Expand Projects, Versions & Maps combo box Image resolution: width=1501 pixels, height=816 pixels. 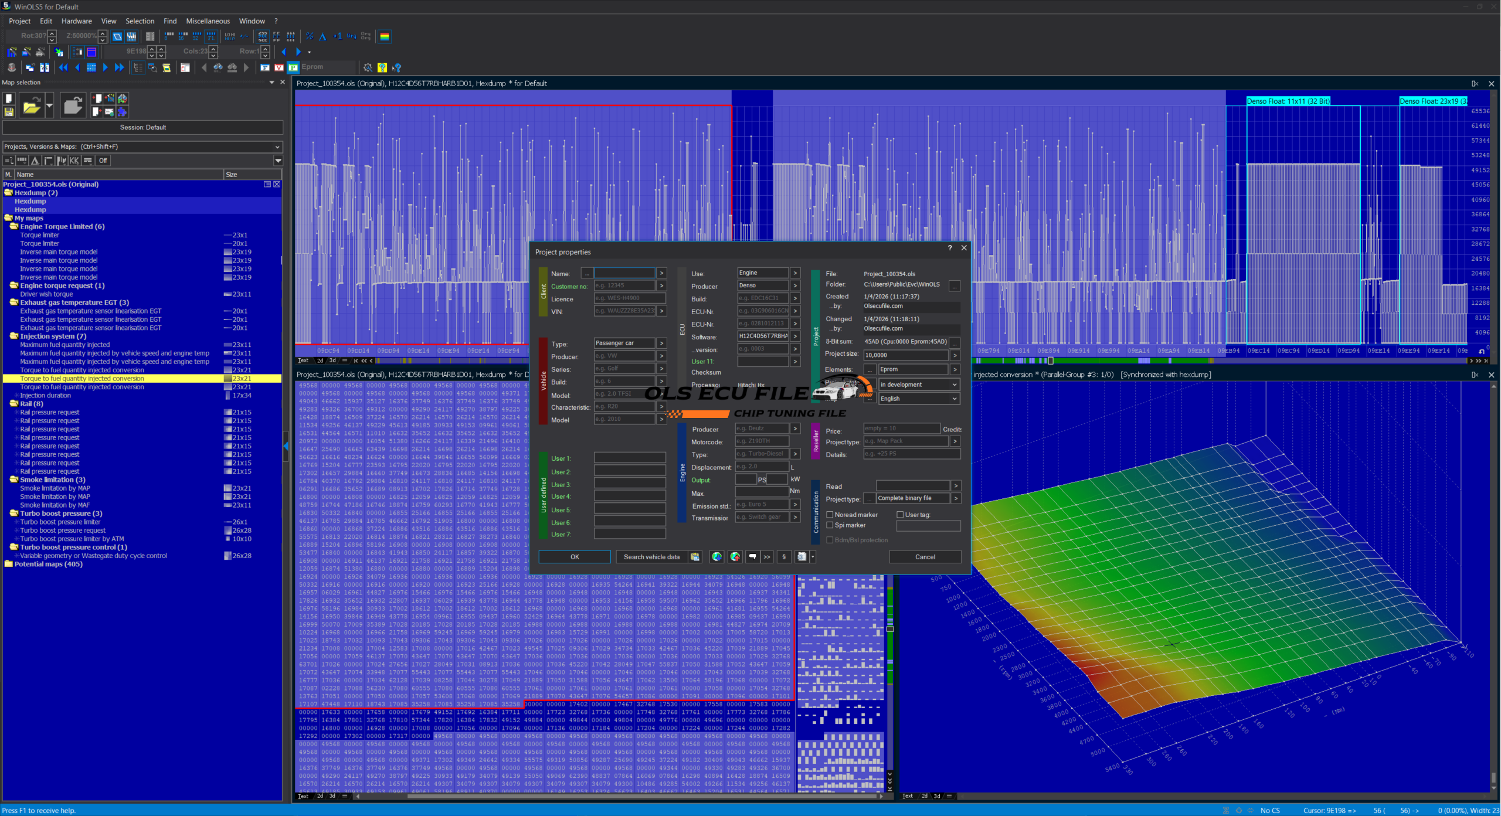[x=277, y=147]
